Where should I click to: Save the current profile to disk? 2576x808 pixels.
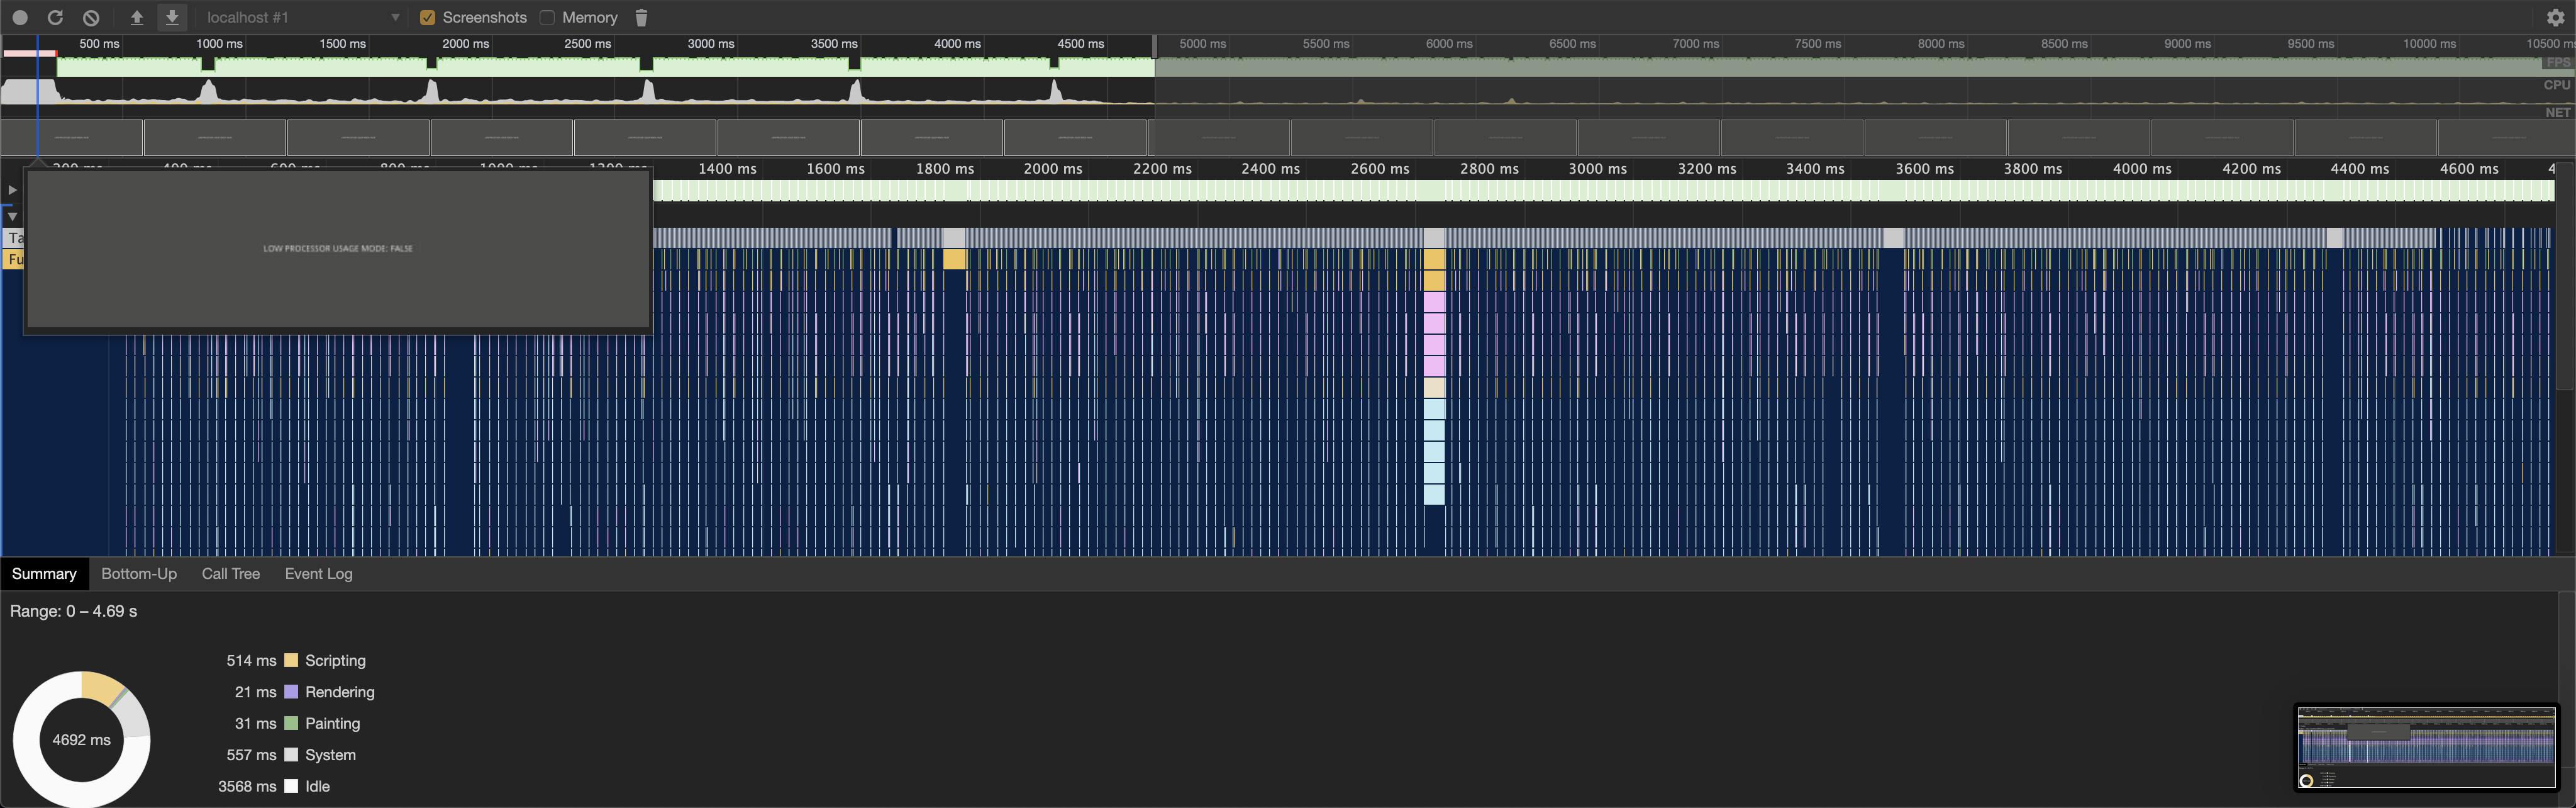point(171,17)
